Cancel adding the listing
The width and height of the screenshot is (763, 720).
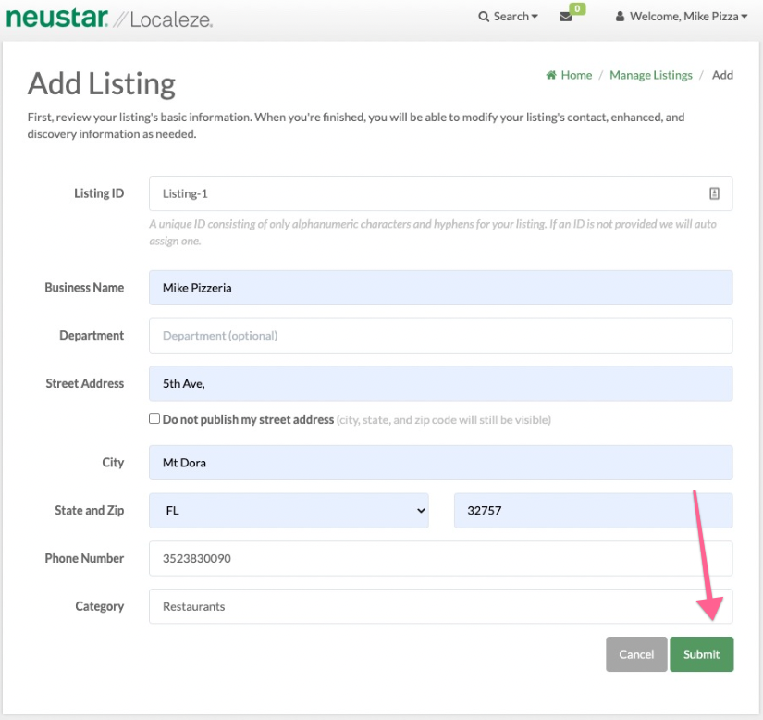tap(636, 654)
